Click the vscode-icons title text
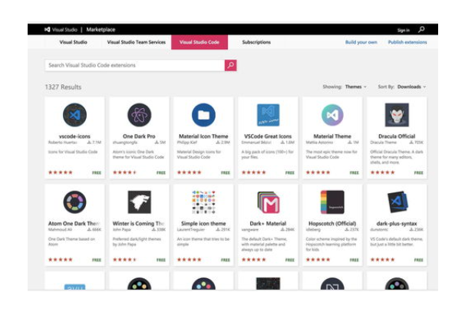 click(x=74, y=136)
